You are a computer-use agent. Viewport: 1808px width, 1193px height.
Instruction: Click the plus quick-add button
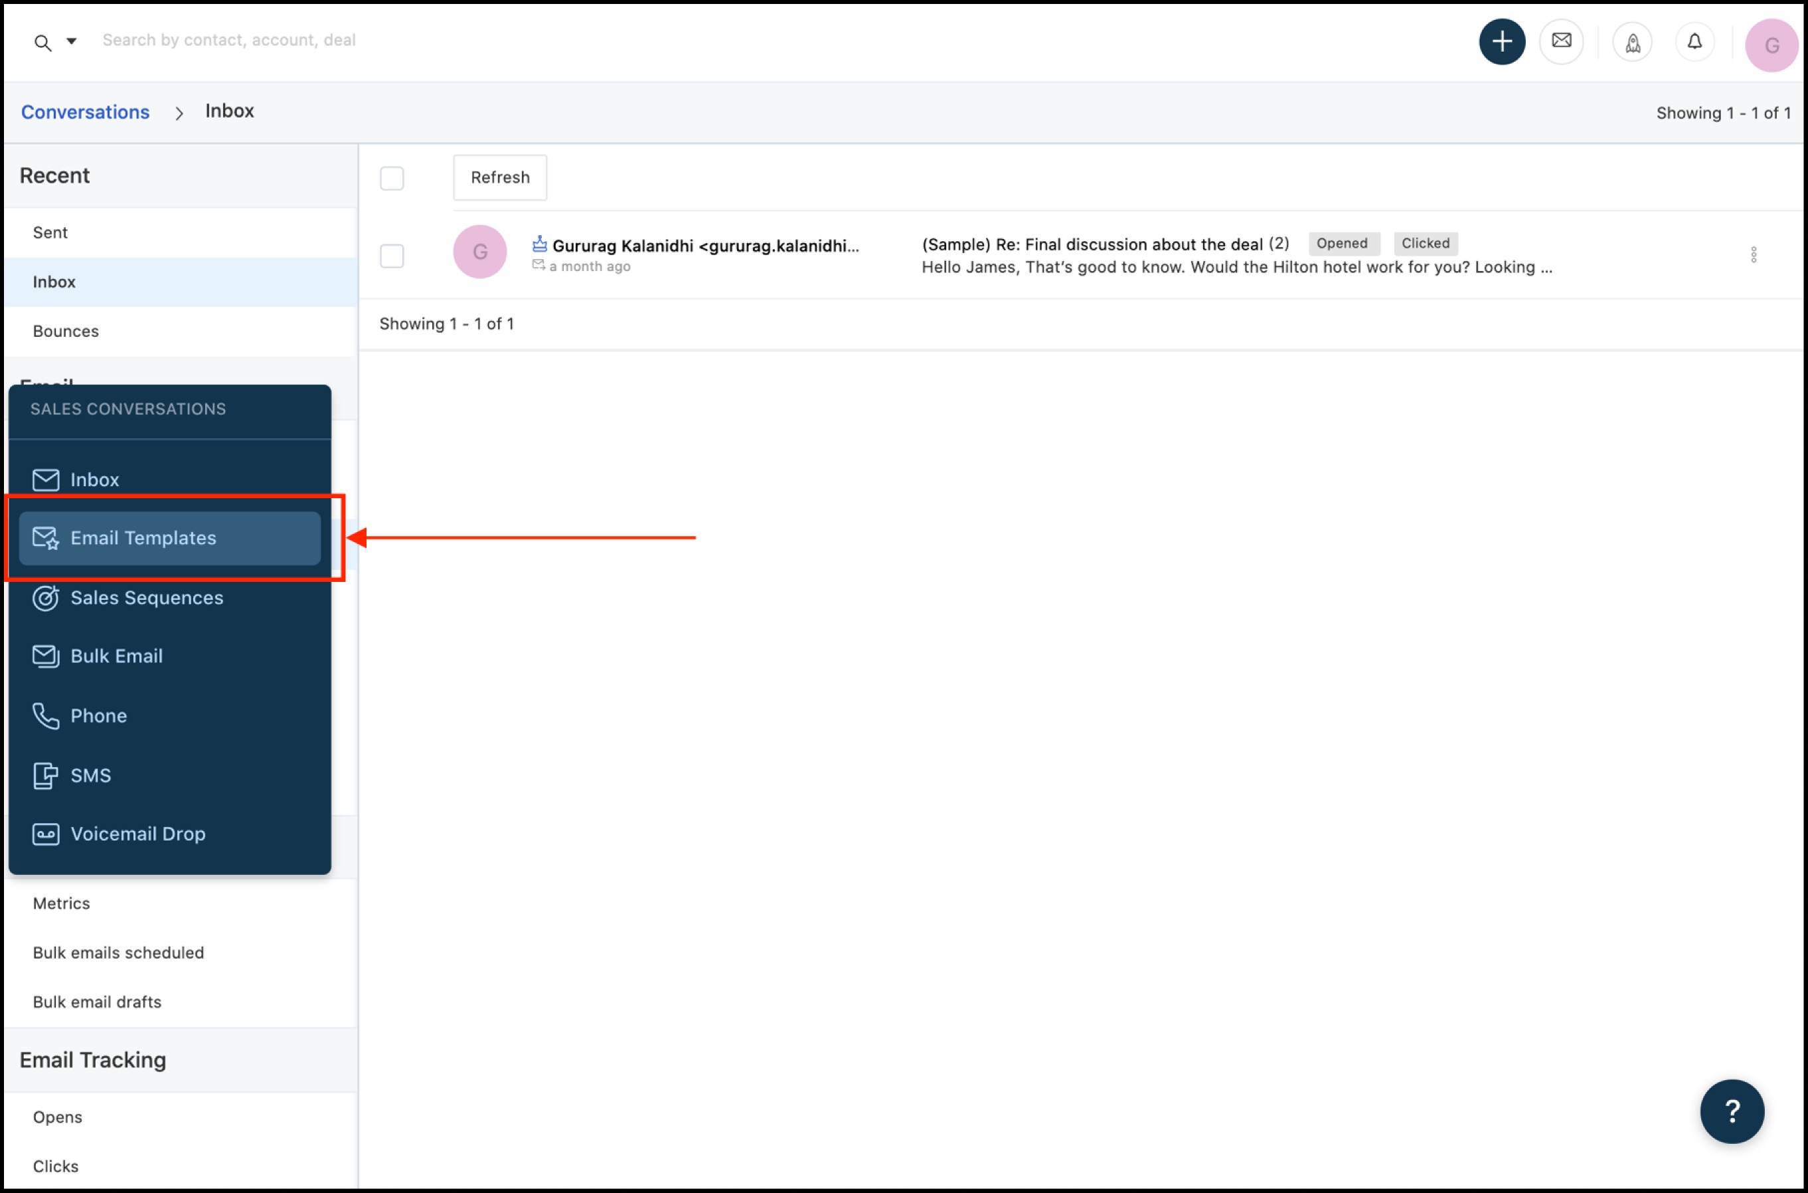coord(1502,42)
